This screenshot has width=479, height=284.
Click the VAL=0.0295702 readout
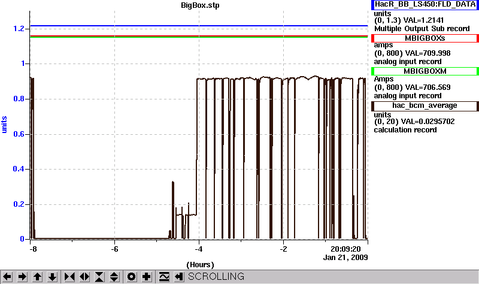[428, 122]
